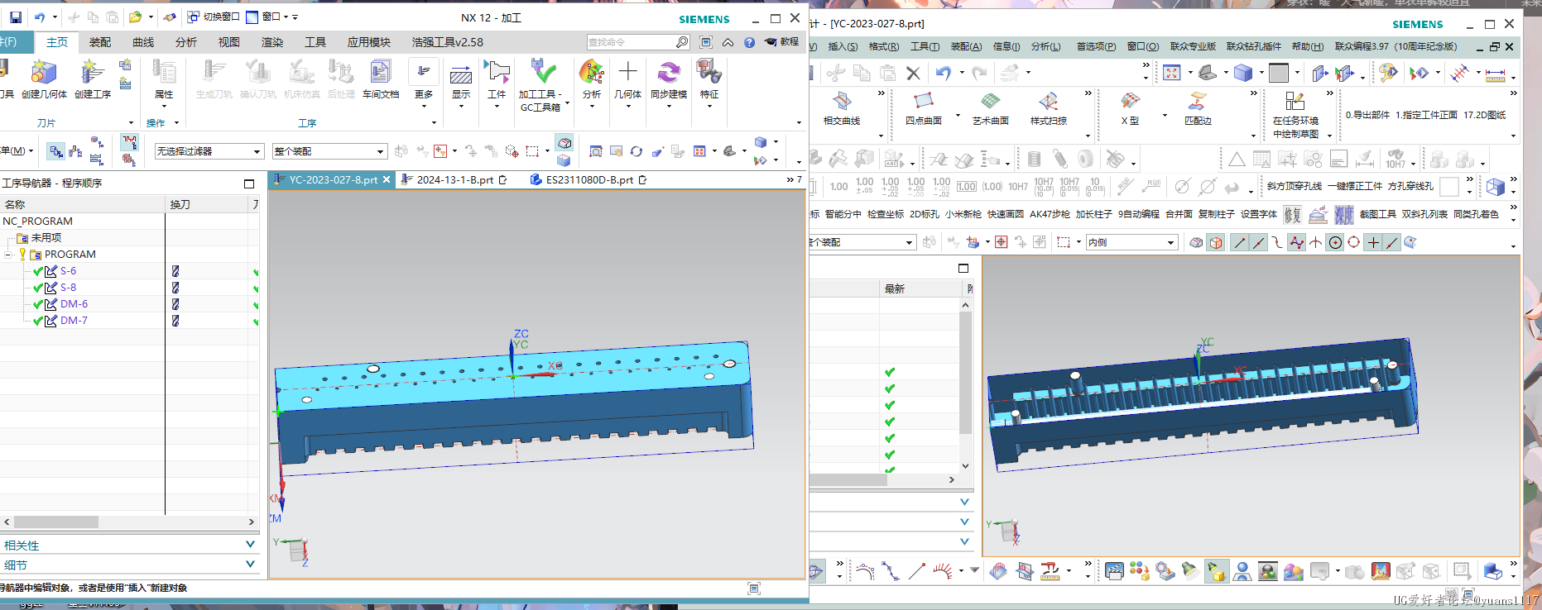This screenshot has height=610, width=1542.
Task: Click Styled Sweep (样式扫掠) icon
Action: pos(1049,101)
